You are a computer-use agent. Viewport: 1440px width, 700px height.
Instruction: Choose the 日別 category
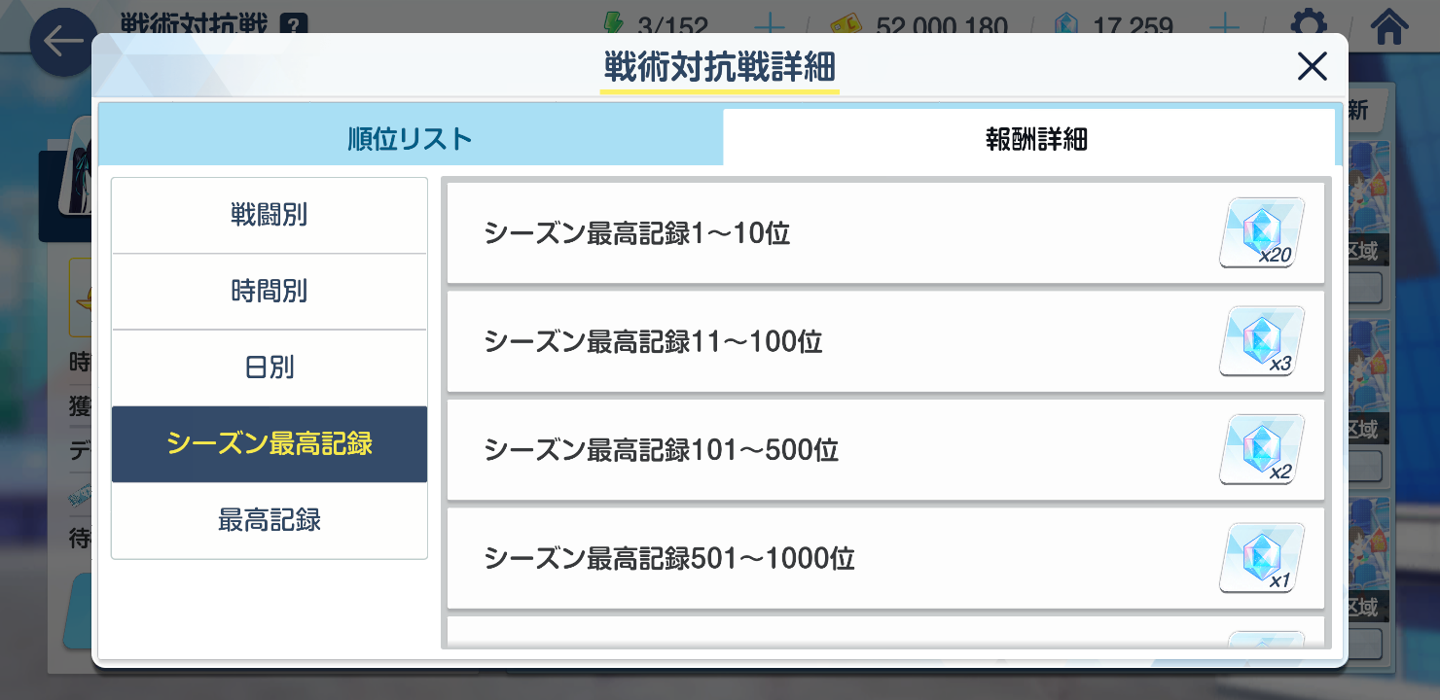270,367
